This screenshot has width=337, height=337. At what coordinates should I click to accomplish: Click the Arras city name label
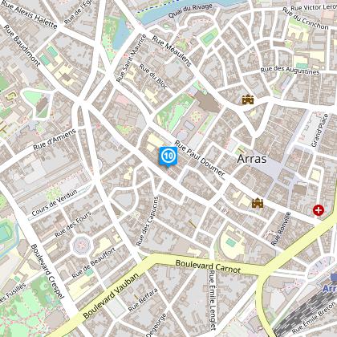[x=252, y=159]
